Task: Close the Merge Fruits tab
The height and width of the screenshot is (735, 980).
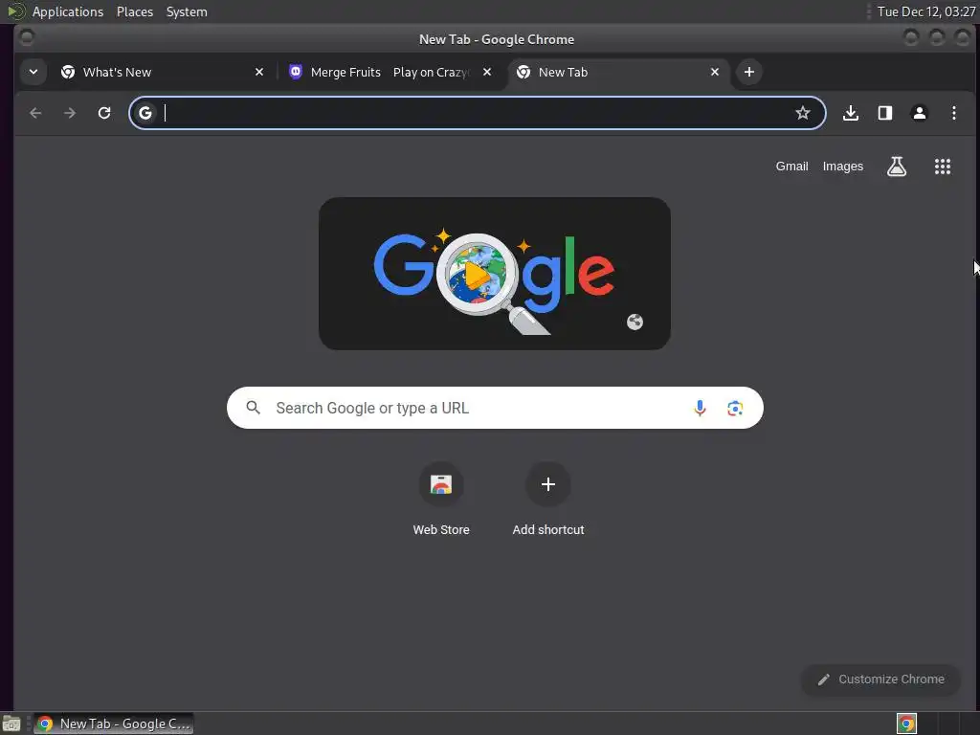Action: click(x=487, y=72)
